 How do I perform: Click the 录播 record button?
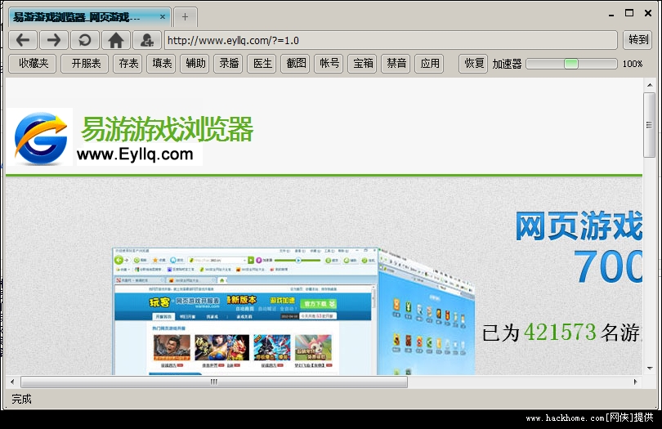229,64
